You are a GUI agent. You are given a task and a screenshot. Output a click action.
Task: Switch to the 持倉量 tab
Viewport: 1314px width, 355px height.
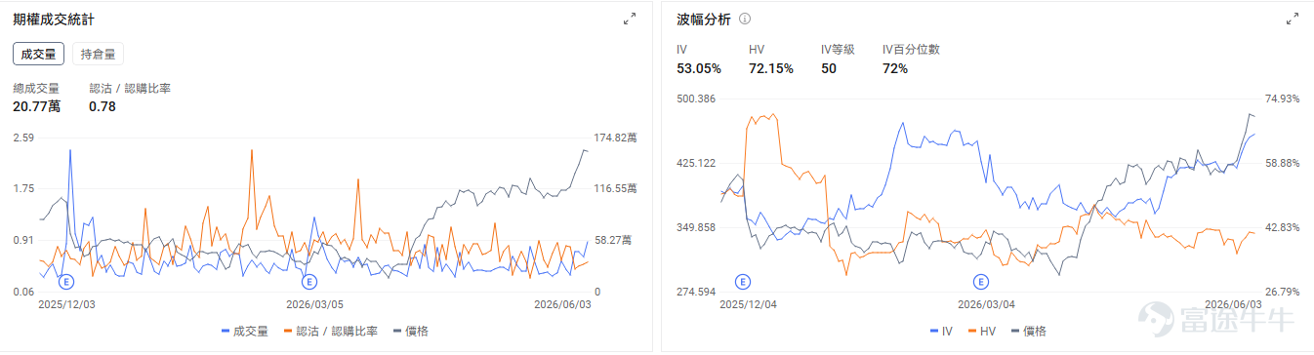point(98,54)
